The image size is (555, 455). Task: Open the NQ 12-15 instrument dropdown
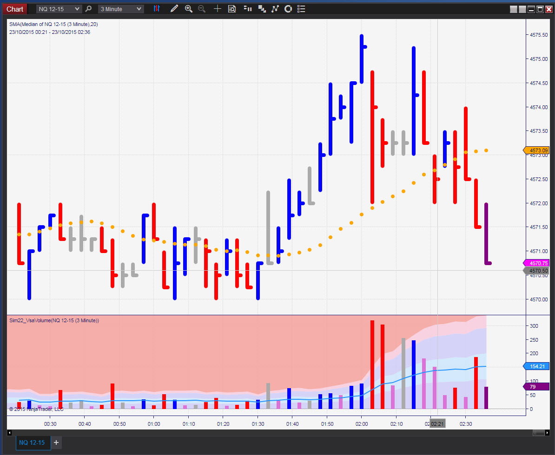(59, 9)
